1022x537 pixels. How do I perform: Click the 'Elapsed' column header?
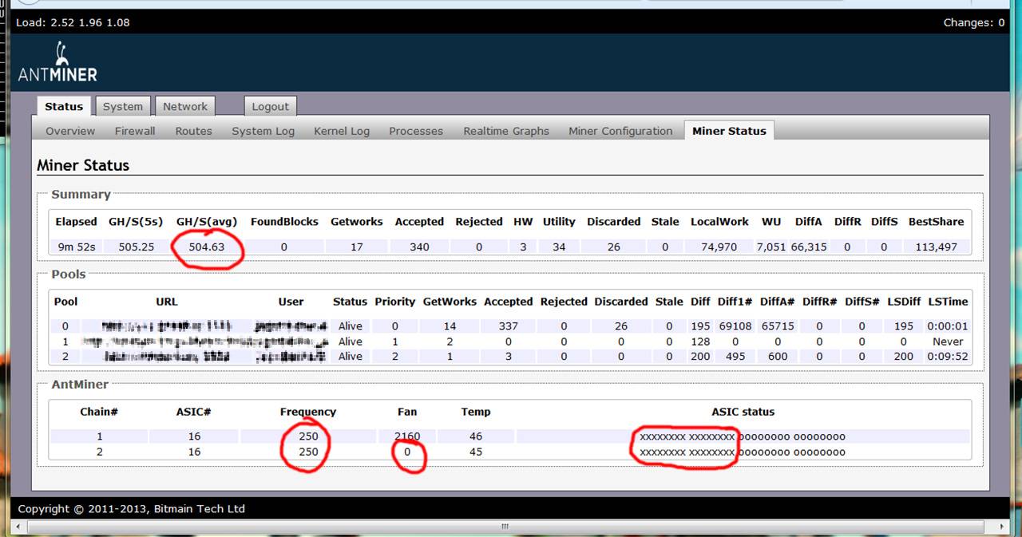tap(76, 222)
